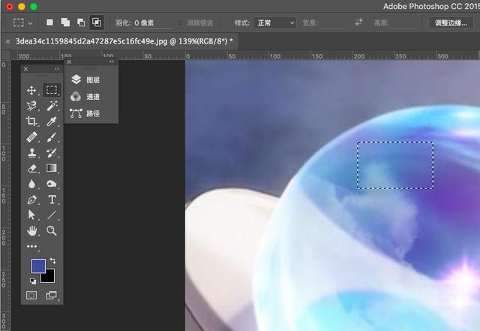The width and height of the screenshot is (480, 331).
Task: Choose Intersect with Selection mode
Action: (97, 23)
